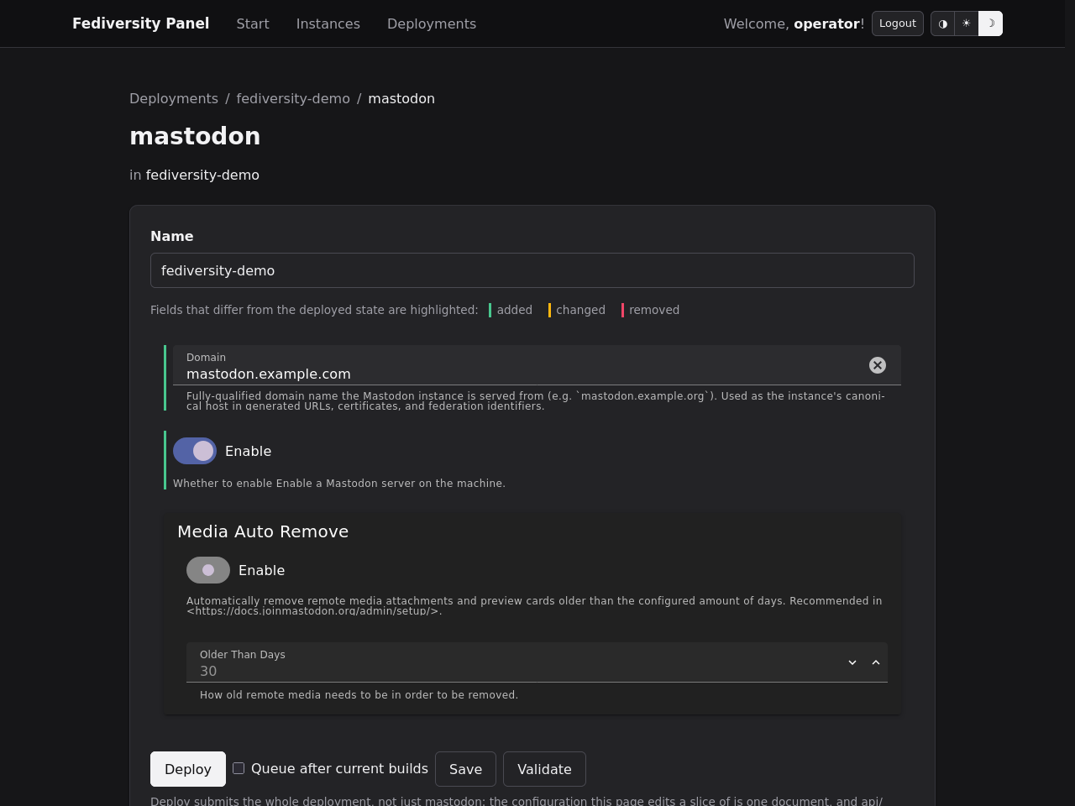Viewport: 1075px width, 806px height.
Task: Click the 'removed' legend label
Action: (654, 310)
